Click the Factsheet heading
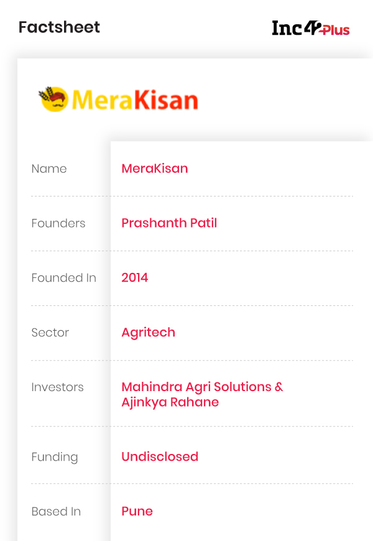Screen dimensions: 373x541 pyautogui.click(x=59, y=27)
